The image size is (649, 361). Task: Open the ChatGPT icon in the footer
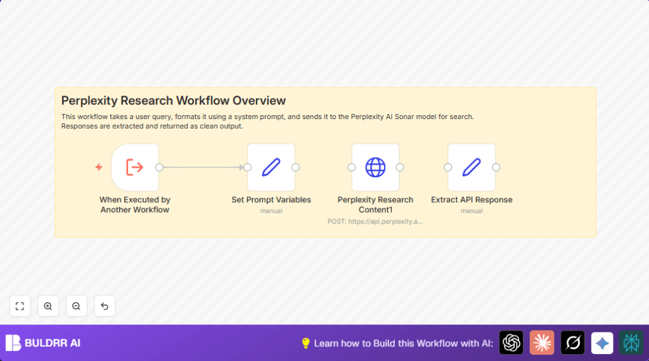pos(511,343)
